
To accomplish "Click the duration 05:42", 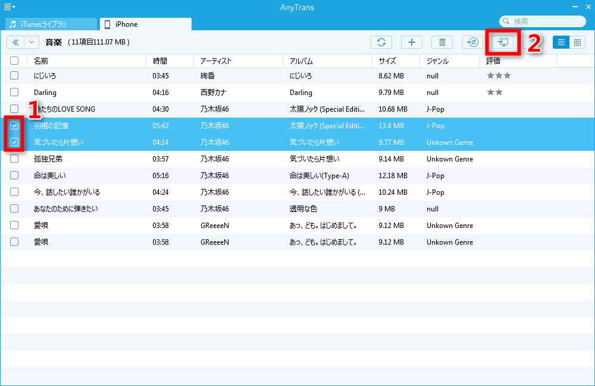I will pos(161,126).
